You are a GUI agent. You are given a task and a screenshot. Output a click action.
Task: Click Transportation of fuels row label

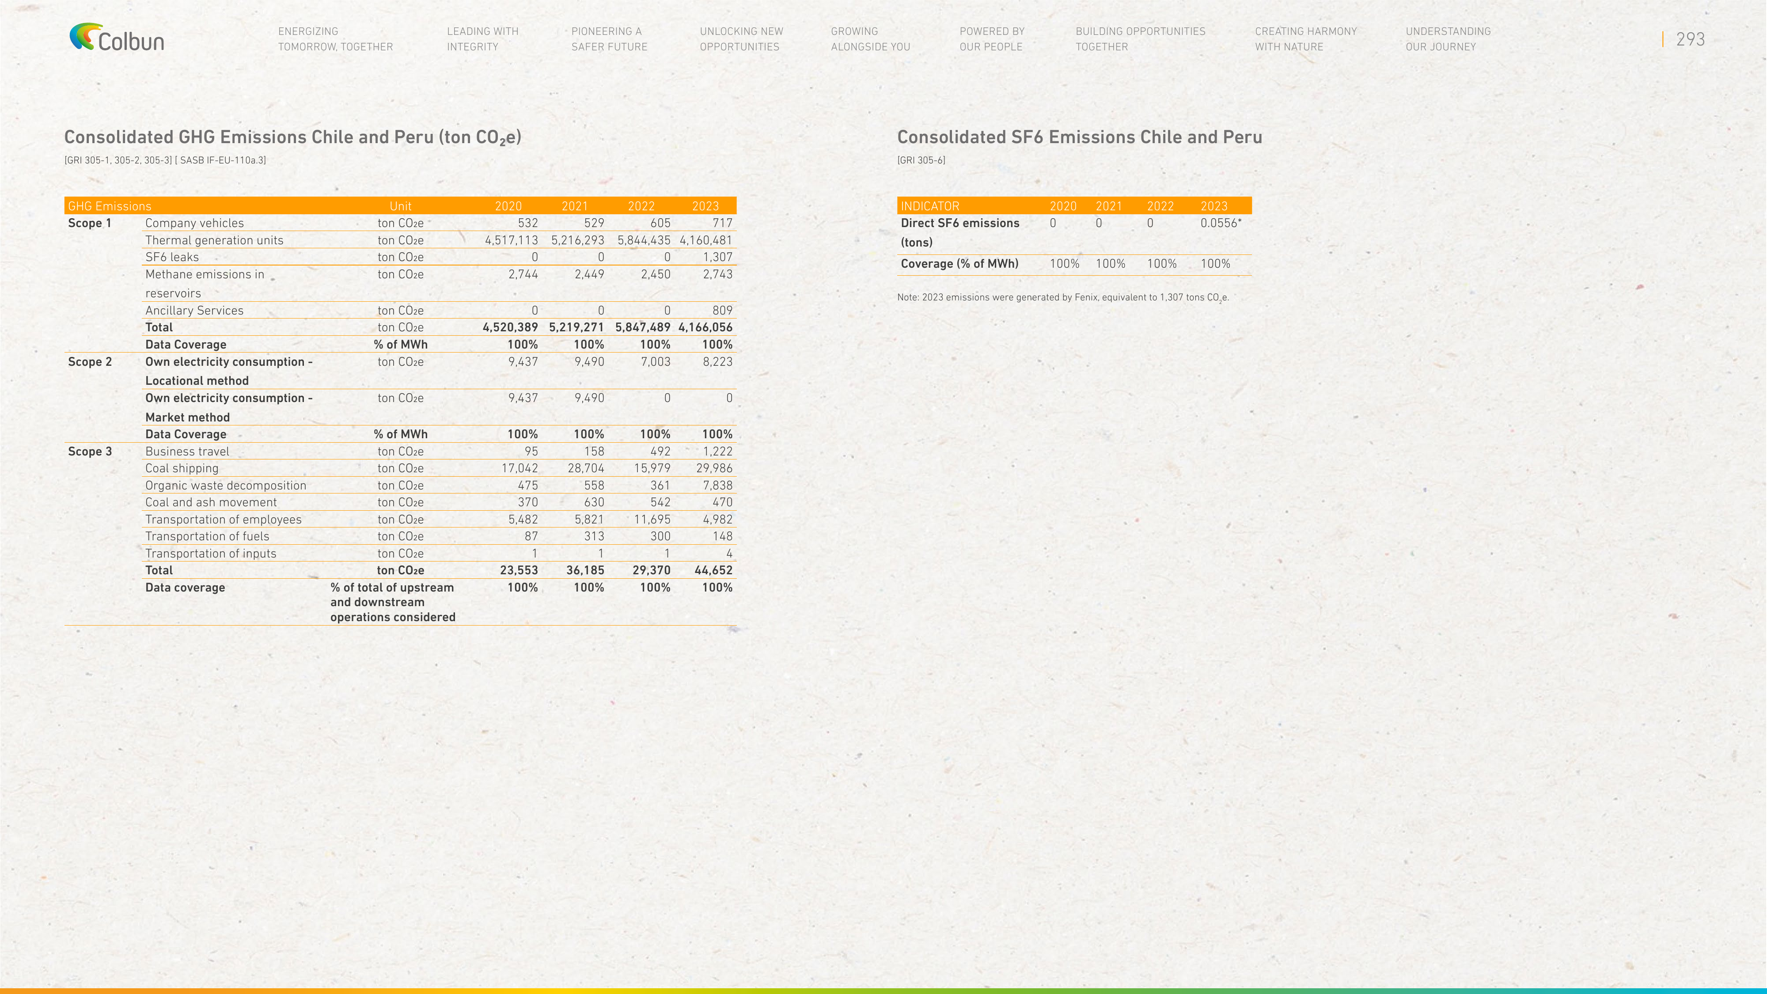click(x=207, y=536)
